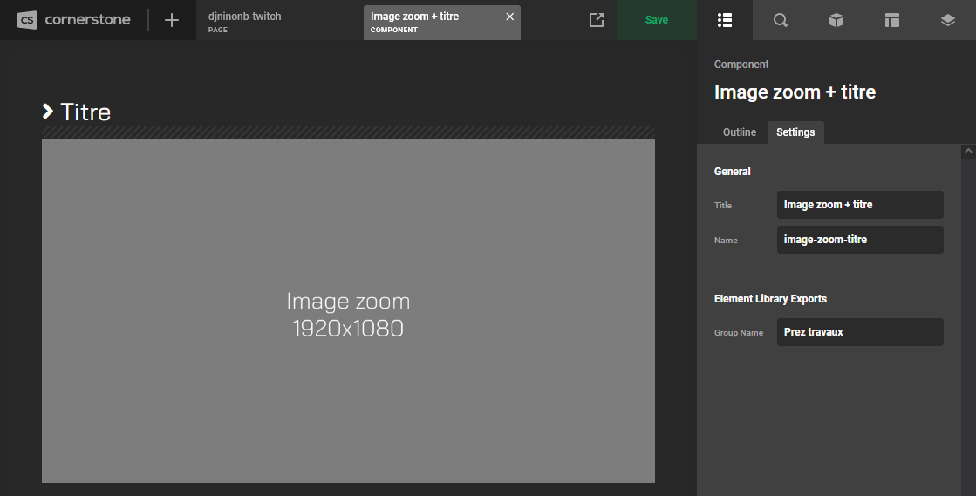The image size is (976, 496).
Task: Close the Image zoom + titre tab
Action: 510,17
